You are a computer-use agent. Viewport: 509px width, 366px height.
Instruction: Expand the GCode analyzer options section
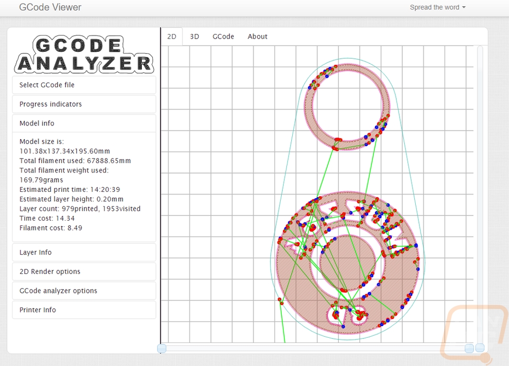pyautogui.click(x=84, y=291)
